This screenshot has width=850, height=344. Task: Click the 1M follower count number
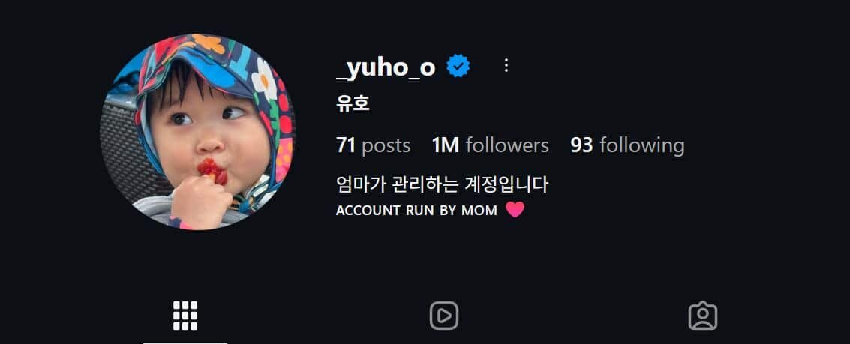[x=446, y=145]
